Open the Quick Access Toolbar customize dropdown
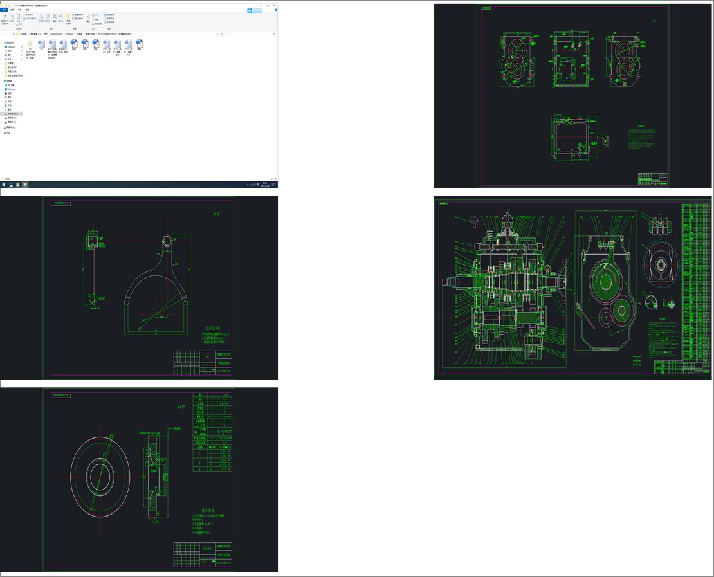The image size is (714, 577). pyautogui.click(x=12, y=6)
